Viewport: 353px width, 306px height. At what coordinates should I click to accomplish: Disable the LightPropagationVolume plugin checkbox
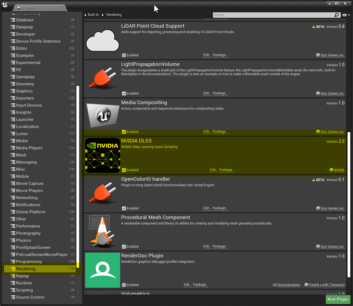tap(124, 94)
